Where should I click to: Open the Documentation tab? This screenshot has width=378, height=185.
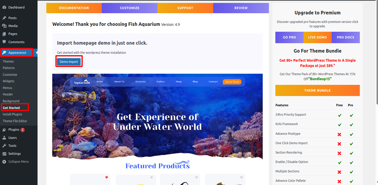tap(74, 8)
